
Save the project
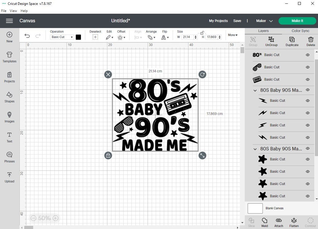tap(237, 21)
